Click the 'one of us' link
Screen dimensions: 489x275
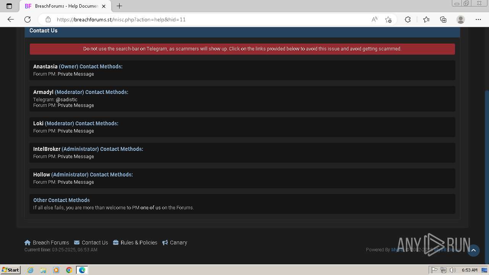pyautogui.click(x=151, y=208)
